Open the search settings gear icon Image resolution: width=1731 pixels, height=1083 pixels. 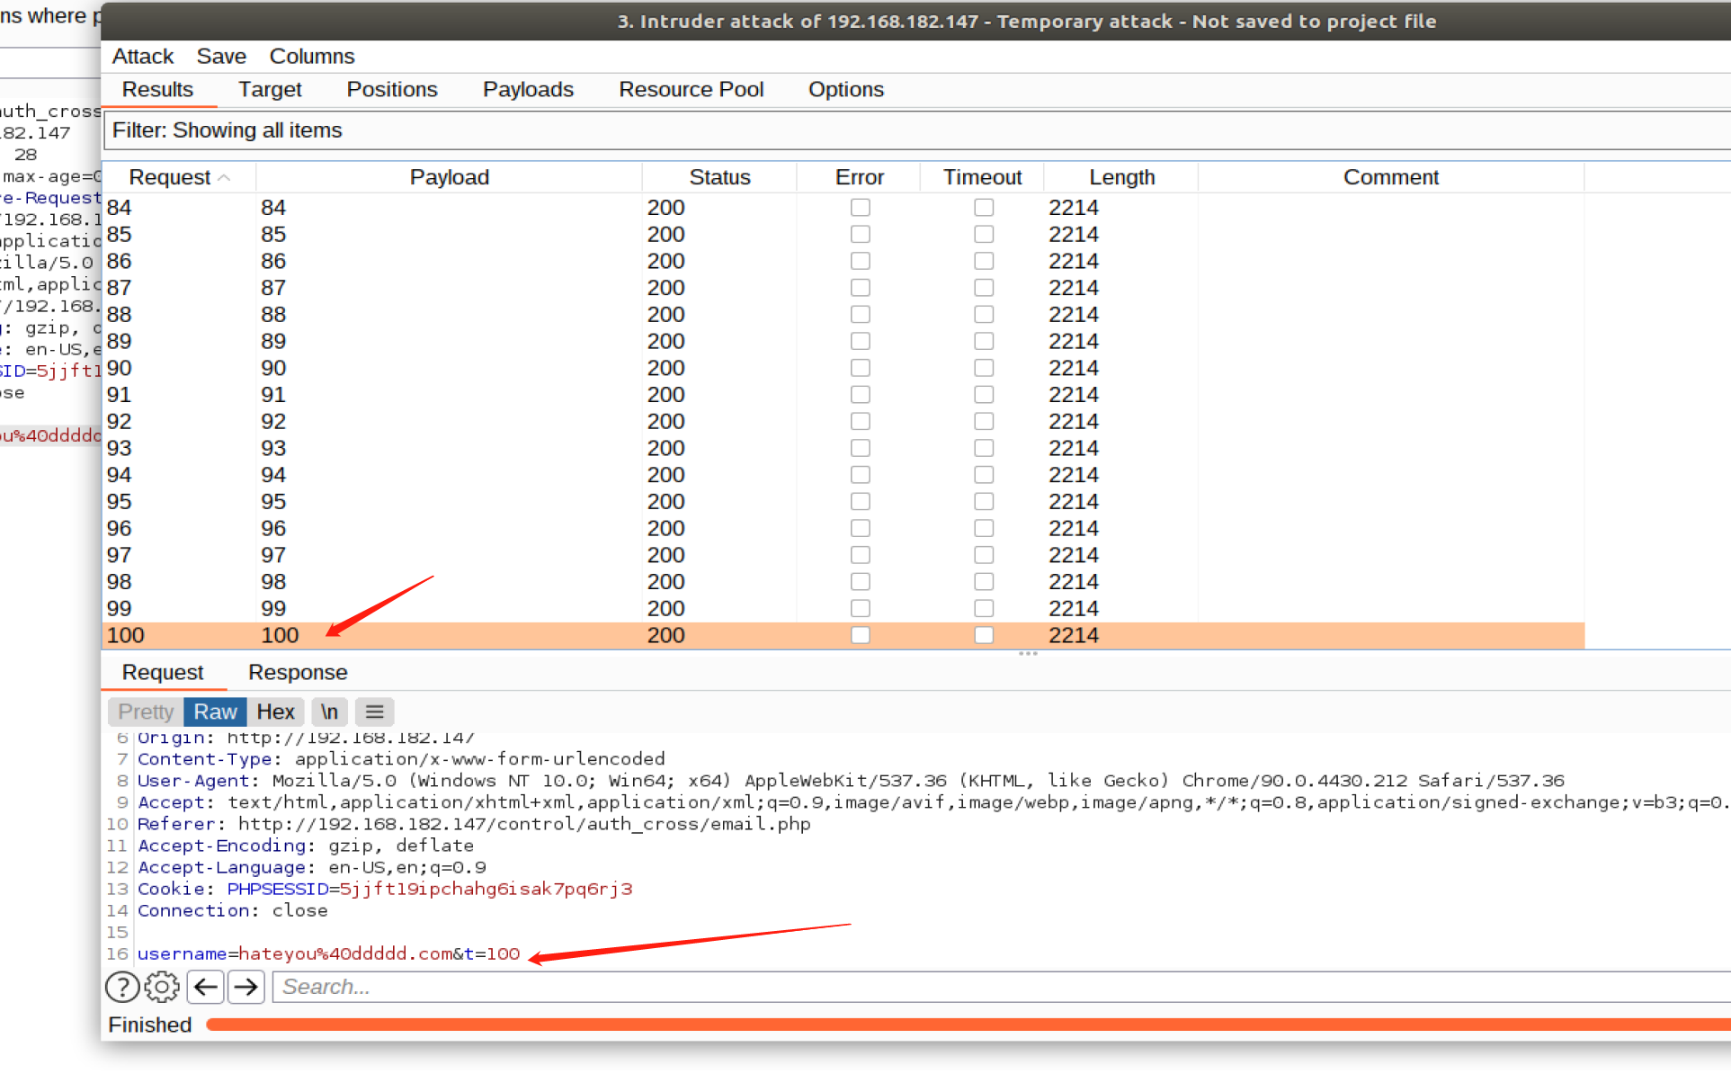pos(162,987)
